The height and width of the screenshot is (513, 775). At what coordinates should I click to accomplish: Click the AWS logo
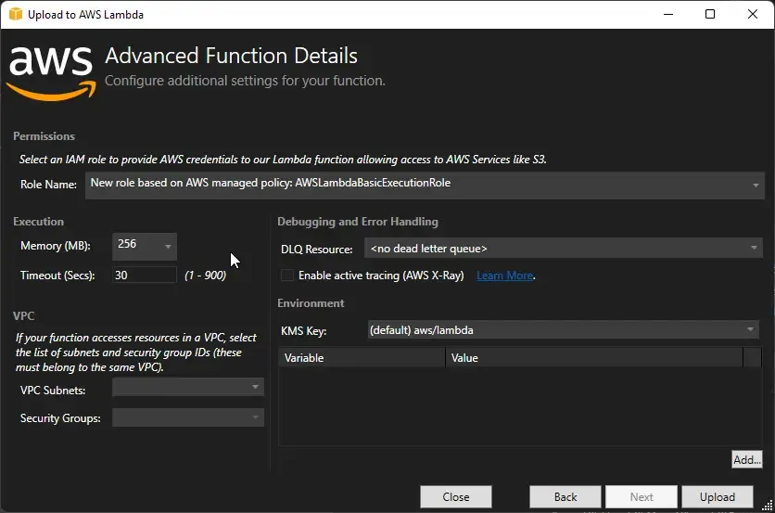pos(51,73)
